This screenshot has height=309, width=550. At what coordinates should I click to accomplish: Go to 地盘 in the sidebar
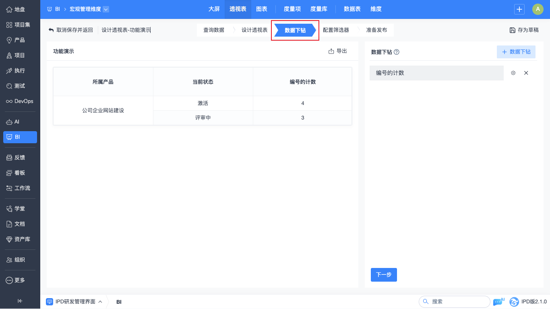tap(20, 10)
